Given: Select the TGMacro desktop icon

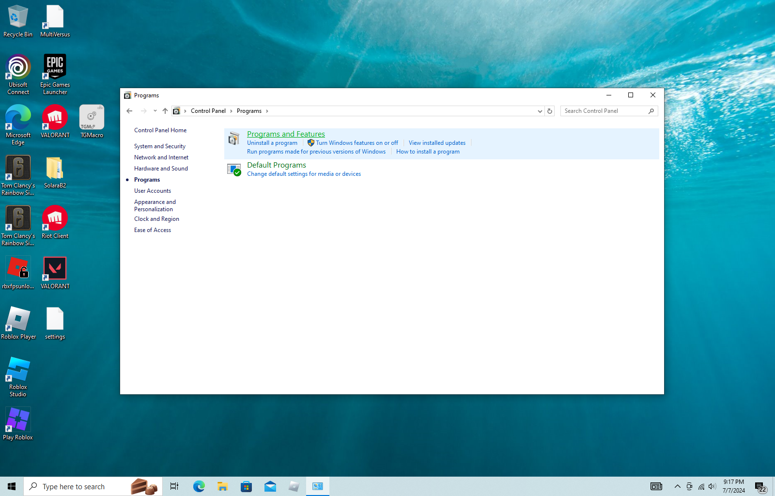Looking at the screenshot, I should click(x=92, y=122).
